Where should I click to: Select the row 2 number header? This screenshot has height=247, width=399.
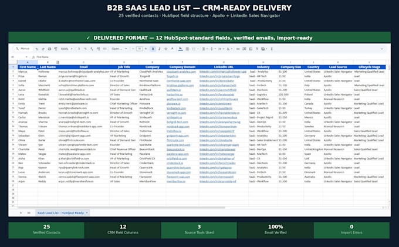coord(13,72)
